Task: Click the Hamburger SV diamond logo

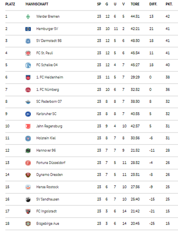Action: [28, 29]
